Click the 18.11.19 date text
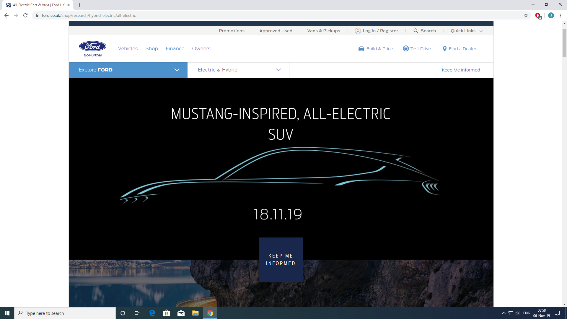The width and height of the screenshot is (567, 319). 278,214
